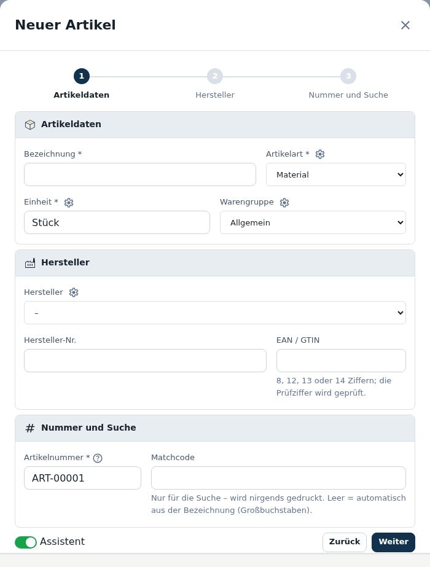Open the Hersteller selection dropdown
The height and width of the screenshot is (567, 430).
pyautogui.click(x=215, y=313)
